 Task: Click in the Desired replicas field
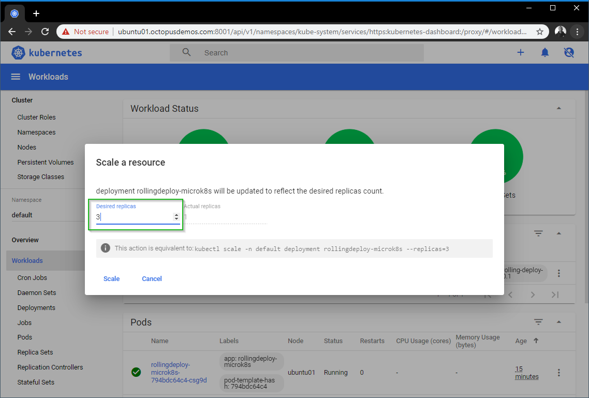tap(135, 217)
